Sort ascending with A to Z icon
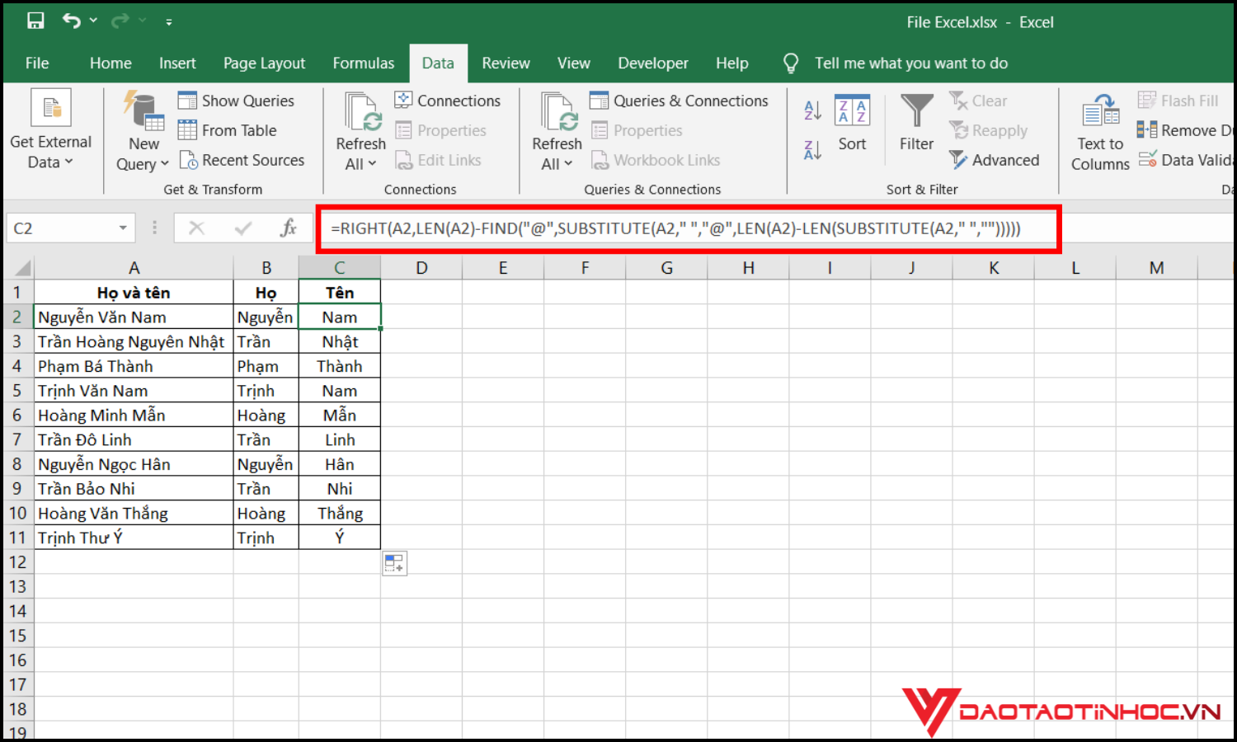This screenshot has width=1237, height=742. click(x=811, y=108)
